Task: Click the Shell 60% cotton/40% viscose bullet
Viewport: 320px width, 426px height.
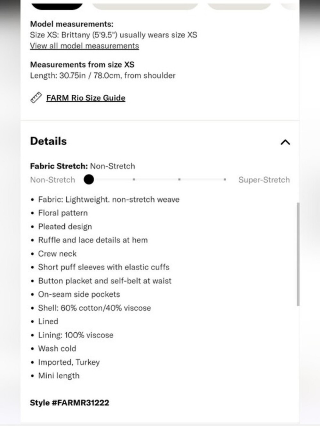Action: click(94, 308)
